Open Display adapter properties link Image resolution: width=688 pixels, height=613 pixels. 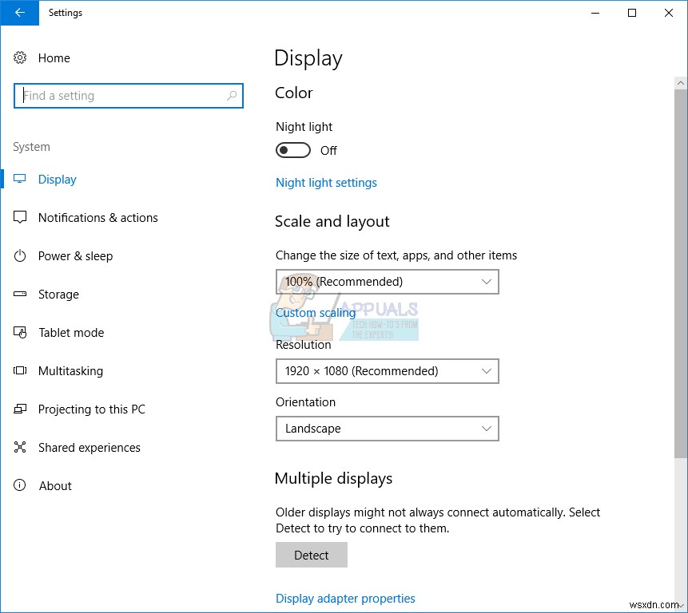pyautogui.click(x=345, y=599)
